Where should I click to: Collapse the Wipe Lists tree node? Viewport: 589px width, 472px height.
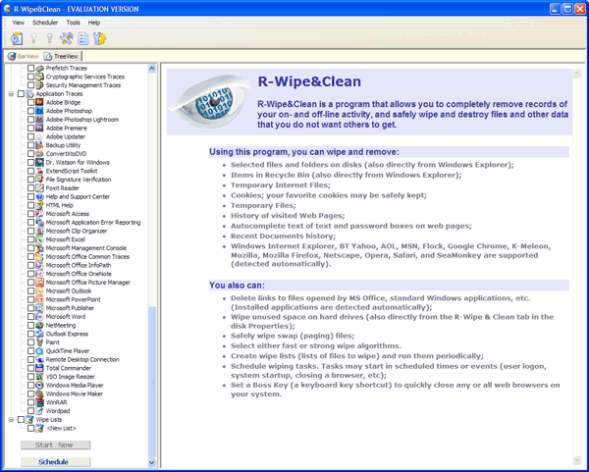point(11,419)
